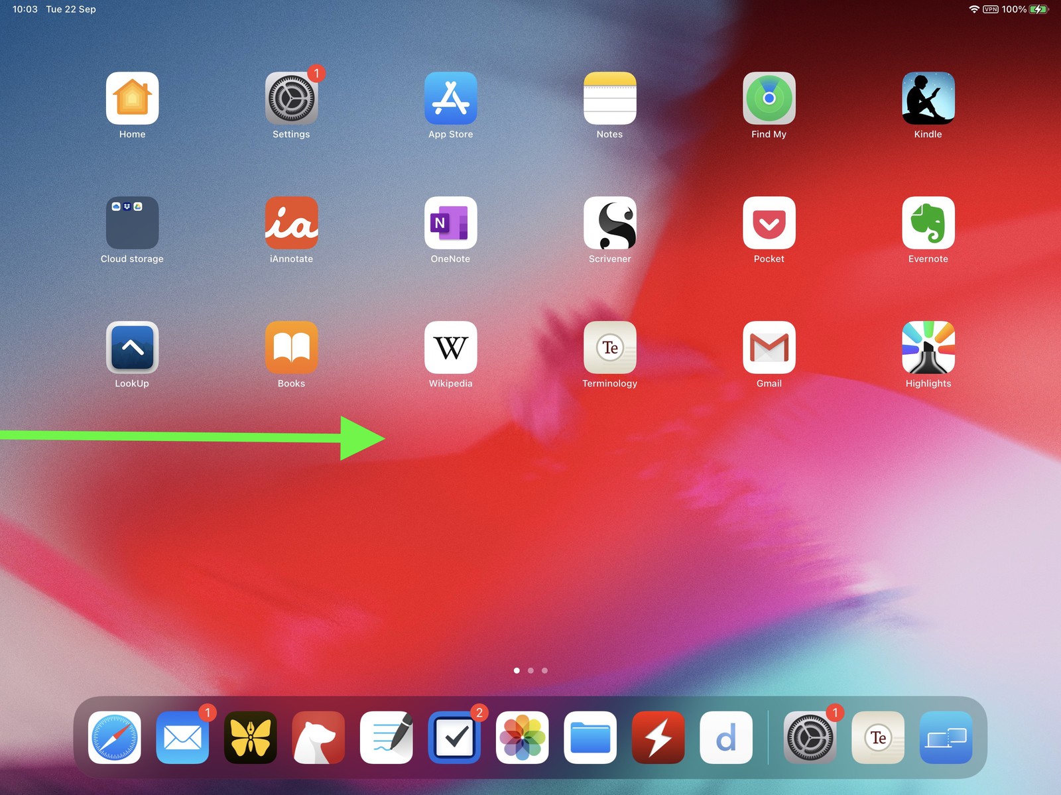Tap the date Tue 22 Sep
1061x795 pixels.
point(71,9)
